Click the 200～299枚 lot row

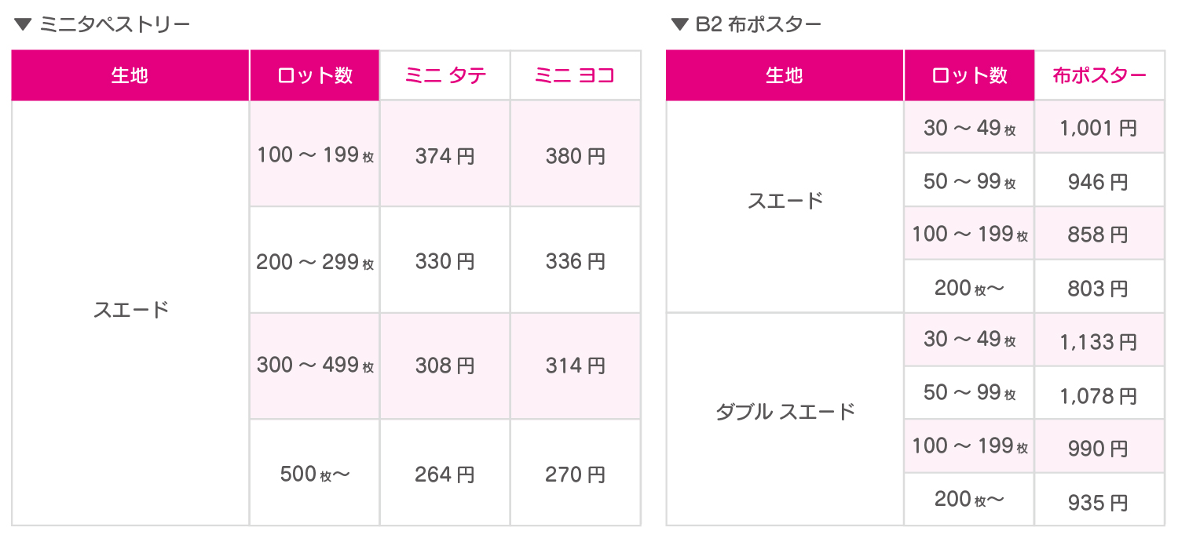pos(314,261)
